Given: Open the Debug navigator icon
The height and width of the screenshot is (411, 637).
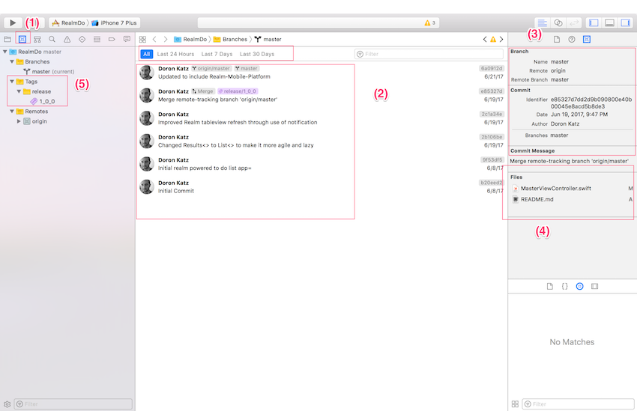Looking at the screenshot, I should [x=97, y=40].
